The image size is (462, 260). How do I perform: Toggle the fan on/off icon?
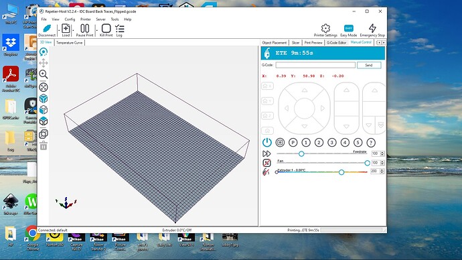(x=266, y=163)
